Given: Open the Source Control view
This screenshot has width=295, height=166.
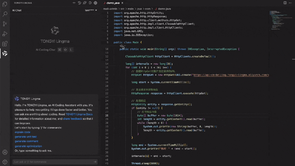Looking at the screenshot, I should tap(5, 24).
